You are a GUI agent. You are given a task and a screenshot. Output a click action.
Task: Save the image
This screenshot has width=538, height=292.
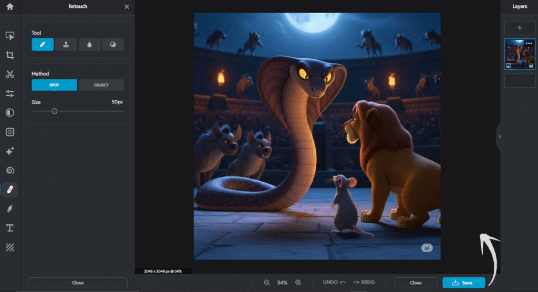pos(463,283)
